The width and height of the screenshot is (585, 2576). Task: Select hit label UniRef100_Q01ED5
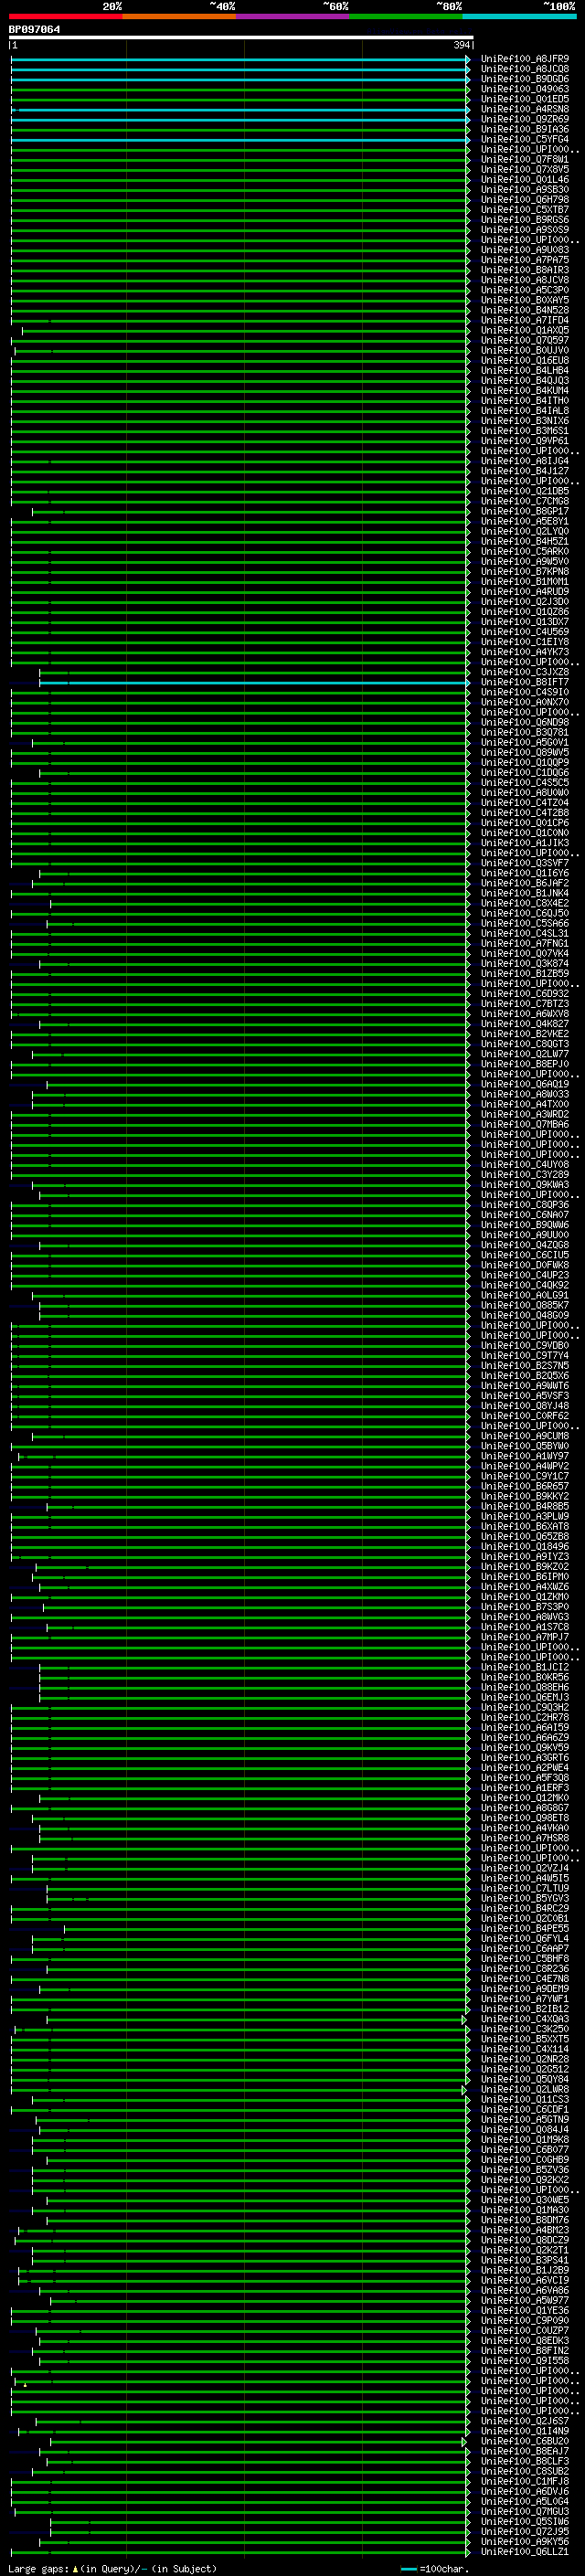pyautogui.click(x=524, y=99)
